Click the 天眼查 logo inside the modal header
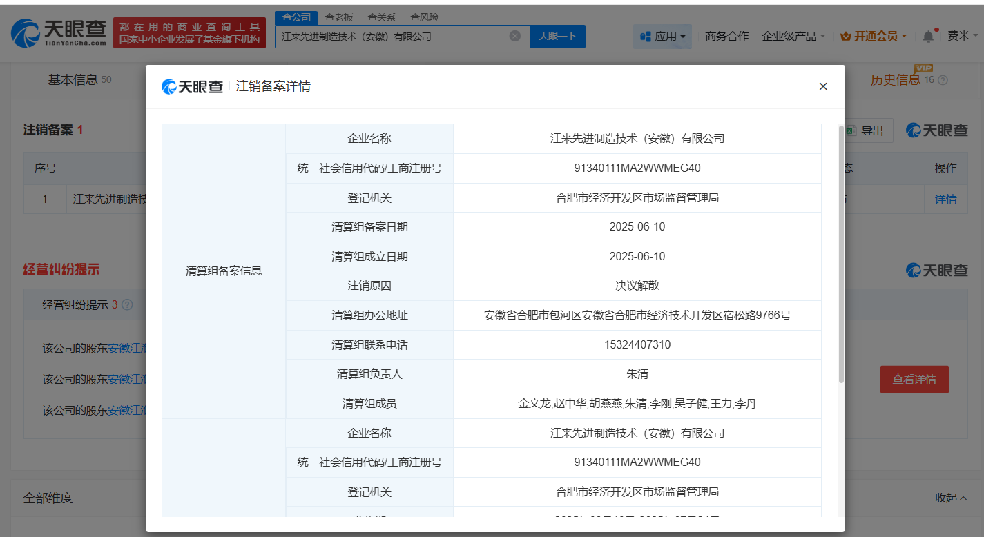 click(192, 86)
